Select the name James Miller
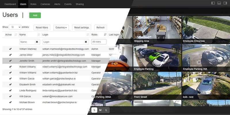The height and width of the screenshot is (115, 230). tap(26, 55)
